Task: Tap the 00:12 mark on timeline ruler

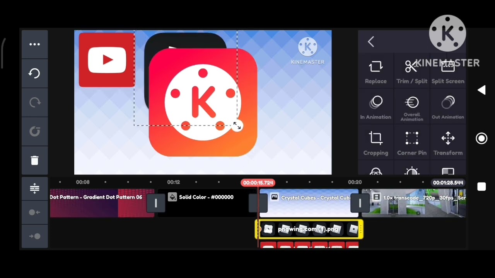Action: point(174,182)
